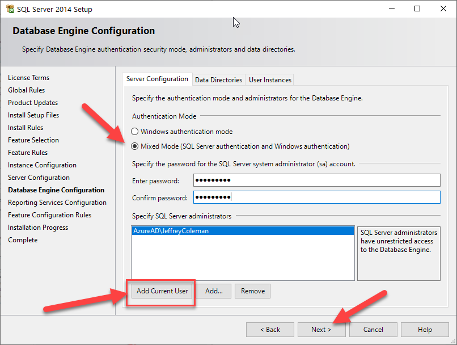Click Global Rules step in sidebar
The height and width of the screenshot is (345, 457).
26,90
